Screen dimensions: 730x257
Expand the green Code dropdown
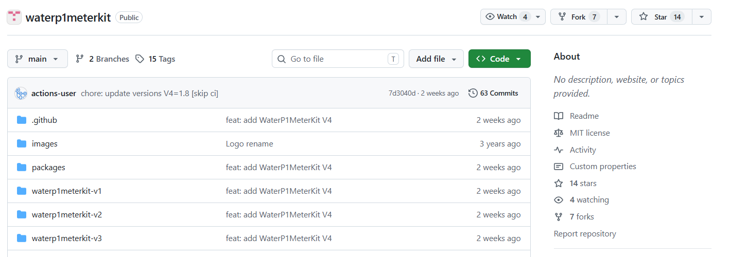click(x=499, y=59)
